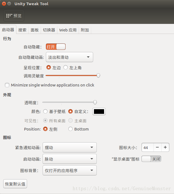Click the 预览 overview grid button
174x194 pixels.
click(x=14, y=16)
